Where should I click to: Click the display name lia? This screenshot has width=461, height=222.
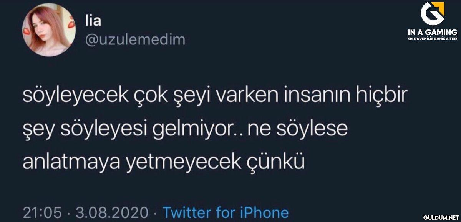click(92, 21)
